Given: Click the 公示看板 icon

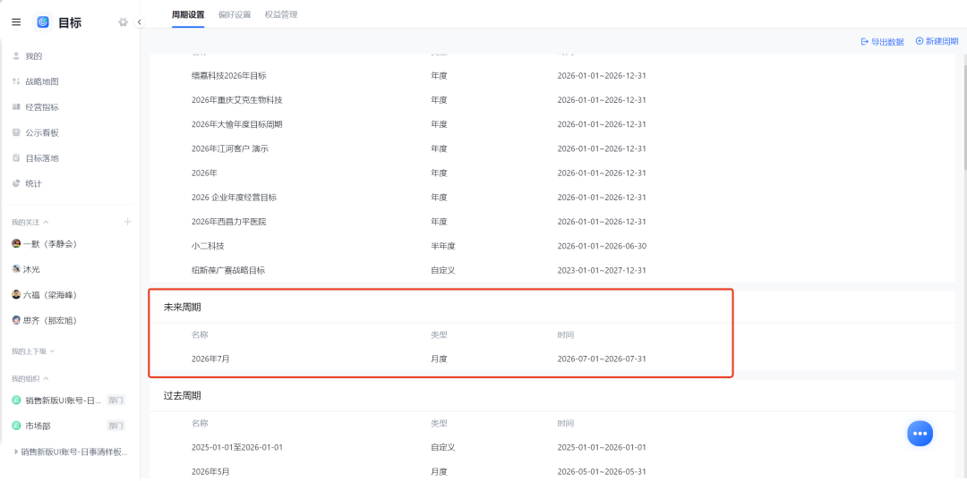Looking at the screenshot, I should click(x=16, y=132).
